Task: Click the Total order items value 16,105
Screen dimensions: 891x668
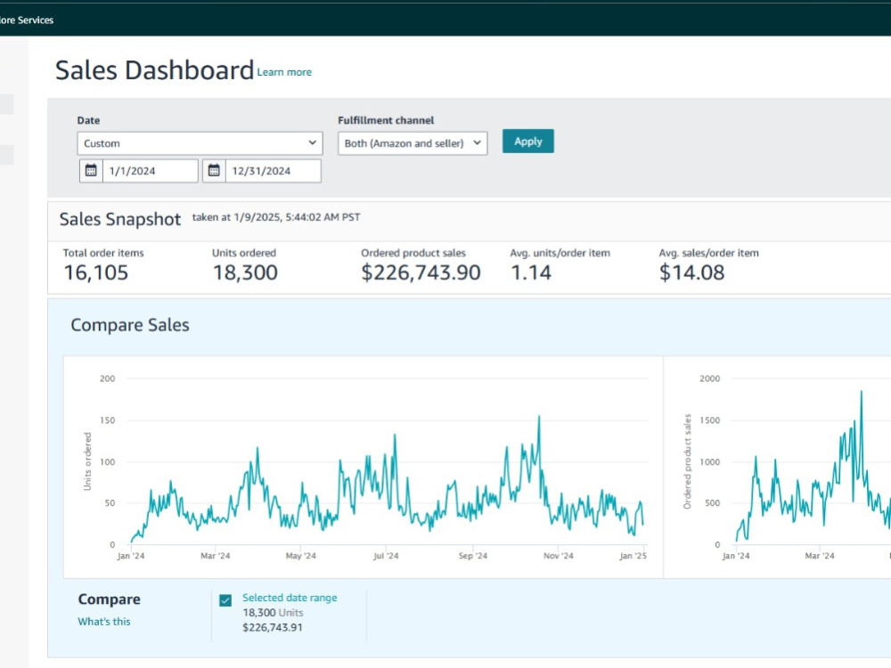Action: [96, 273]
